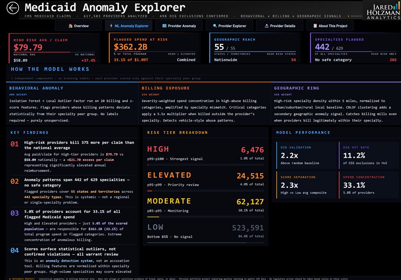Click the Flagged Spend At Risk card
Screen dimensions: 401x280
pos(155,48)
